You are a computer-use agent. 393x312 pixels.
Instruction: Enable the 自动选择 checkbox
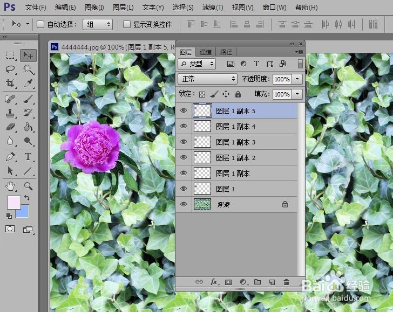tap(40, 24)
